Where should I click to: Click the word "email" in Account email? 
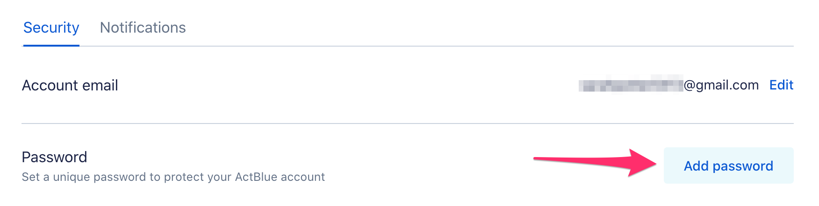point(100,85)
